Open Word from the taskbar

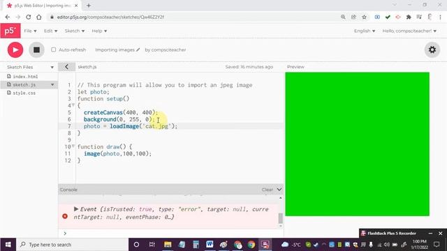[x=210, y=245]
